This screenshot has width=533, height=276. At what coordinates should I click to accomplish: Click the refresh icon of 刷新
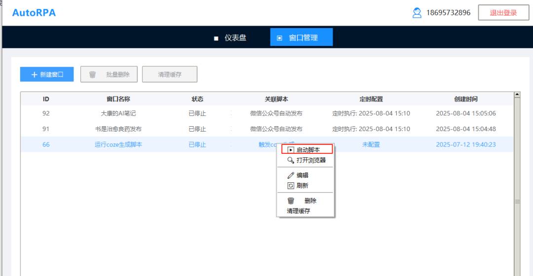(291, 186)
